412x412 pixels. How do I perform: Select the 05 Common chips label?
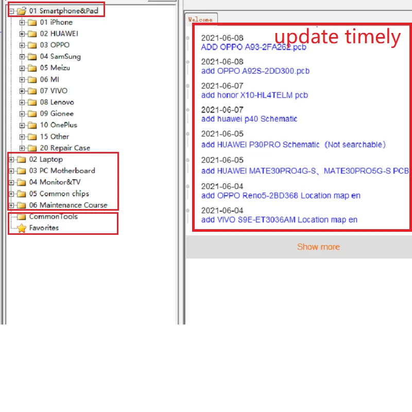59,194
